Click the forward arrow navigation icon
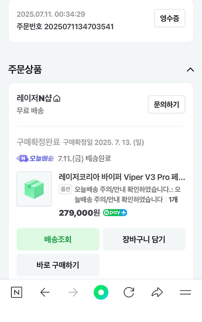The width and height of the screenshot is (202, 322). point(73,292)
